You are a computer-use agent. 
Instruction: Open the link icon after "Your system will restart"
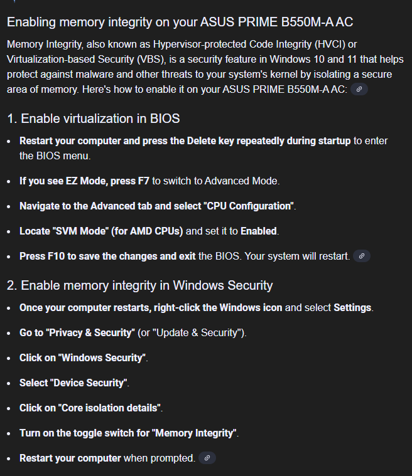pyautogui.click(x=362, y=256)
